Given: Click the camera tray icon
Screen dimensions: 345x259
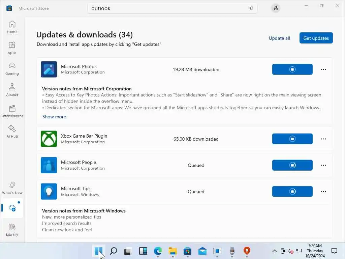Looking at the screenshot, I should coord(283,251).
